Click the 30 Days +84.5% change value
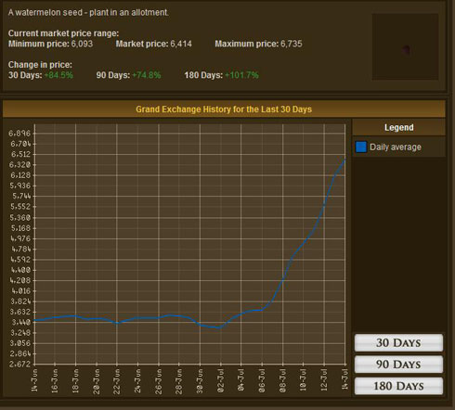This screenshot has height=410, width=455. click(58, 75)
